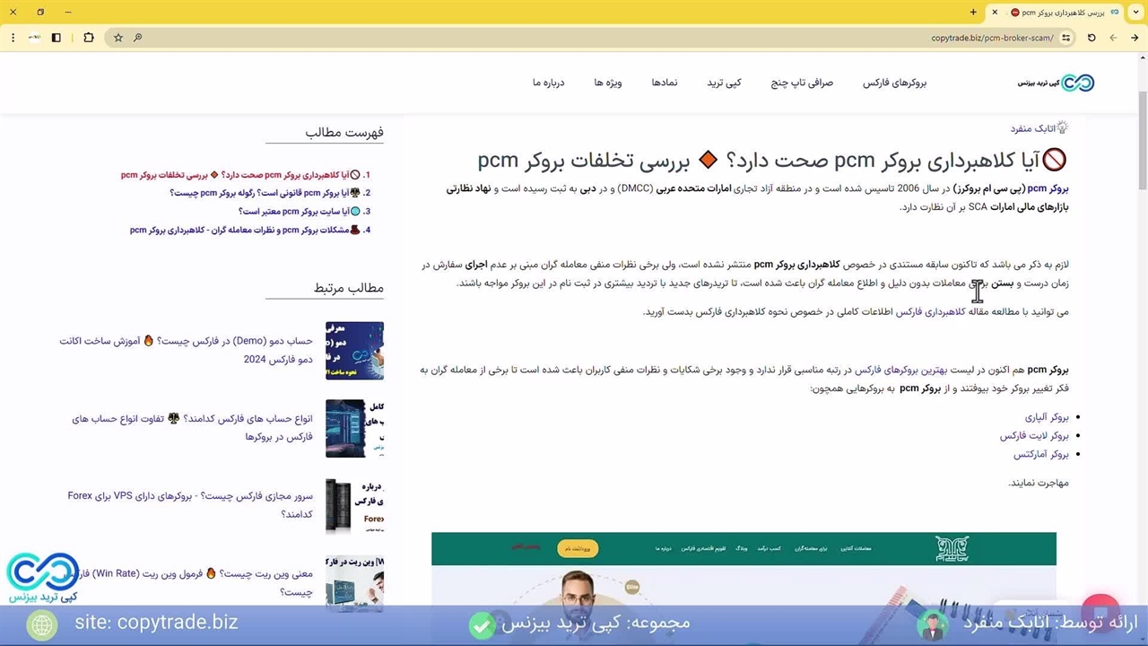Open Chrome three-dot menu
The image size is (1148, 646).
pos(13,38)
